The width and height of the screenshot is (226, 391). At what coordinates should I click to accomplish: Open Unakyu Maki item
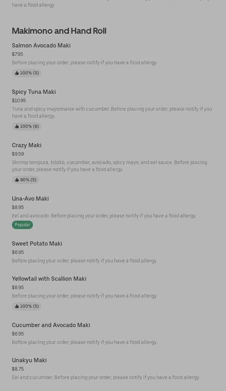point(29,360)
